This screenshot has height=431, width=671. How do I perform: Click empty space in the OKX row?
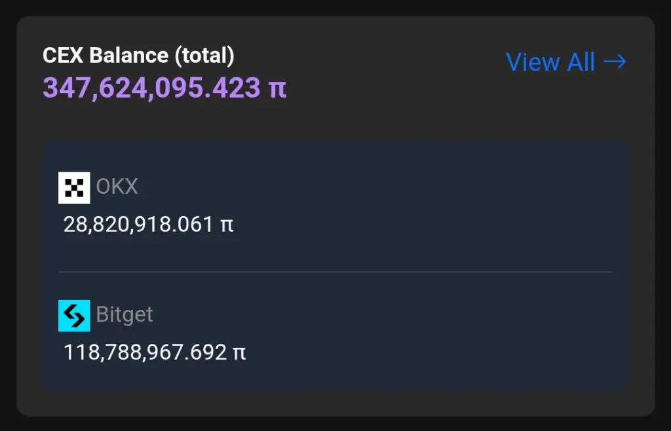pyautogui.click(x=426, y=206)
